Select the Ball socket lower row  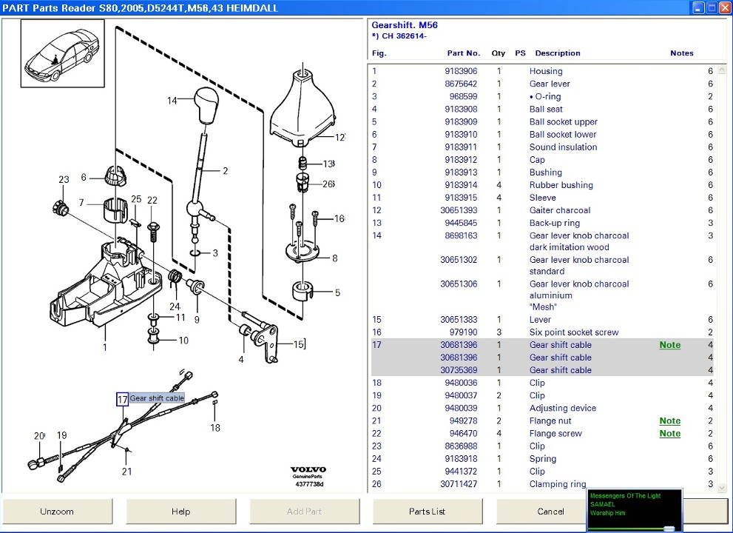(x=542, y=134)
